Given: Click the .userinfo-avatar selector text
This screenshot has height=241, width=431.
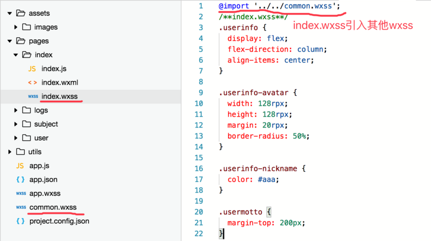Looking at the screenshot, I should (x=254, y=93).
